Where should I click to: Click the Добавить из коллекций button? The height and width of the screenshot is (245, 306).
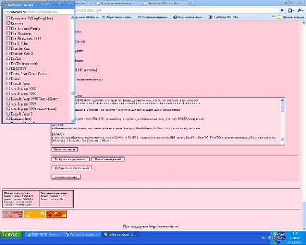pyautogui.click(x=72, y=168)
